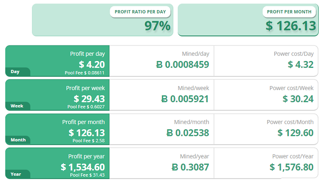
Task: Select the $ 4.20 daily profit value
Action: [x=92, y=64]
